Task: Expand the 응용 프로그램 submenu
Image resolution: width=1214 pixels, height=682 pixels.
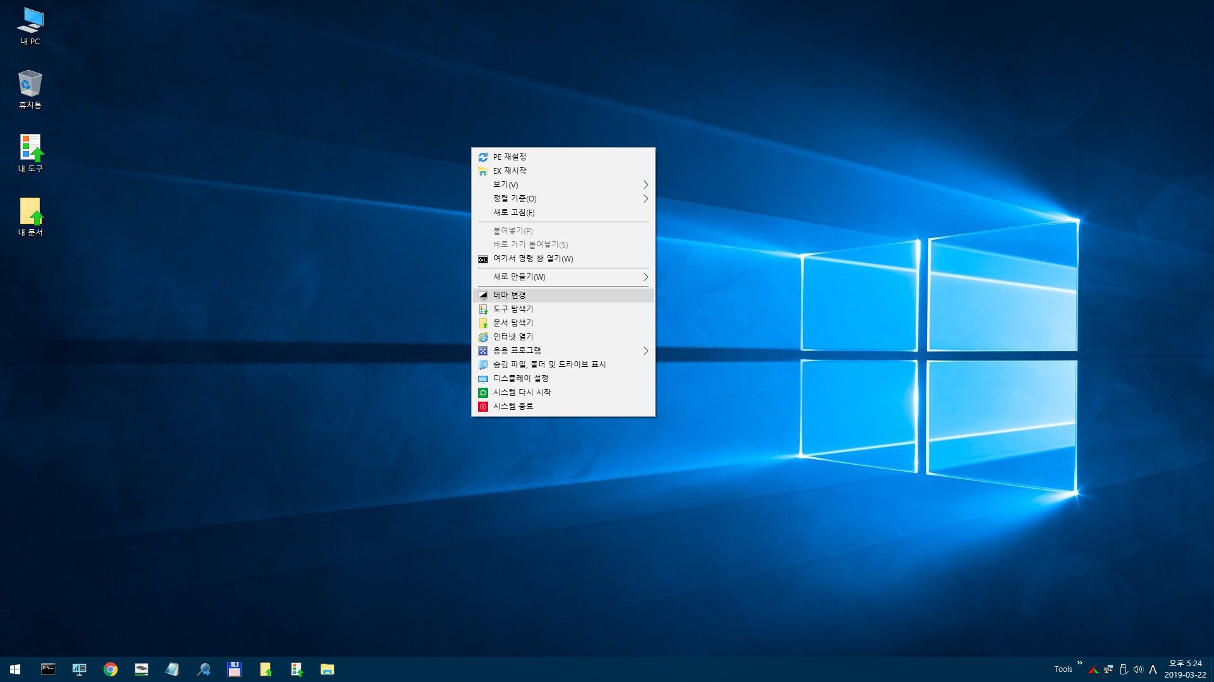Action: (x=563, y=350)
